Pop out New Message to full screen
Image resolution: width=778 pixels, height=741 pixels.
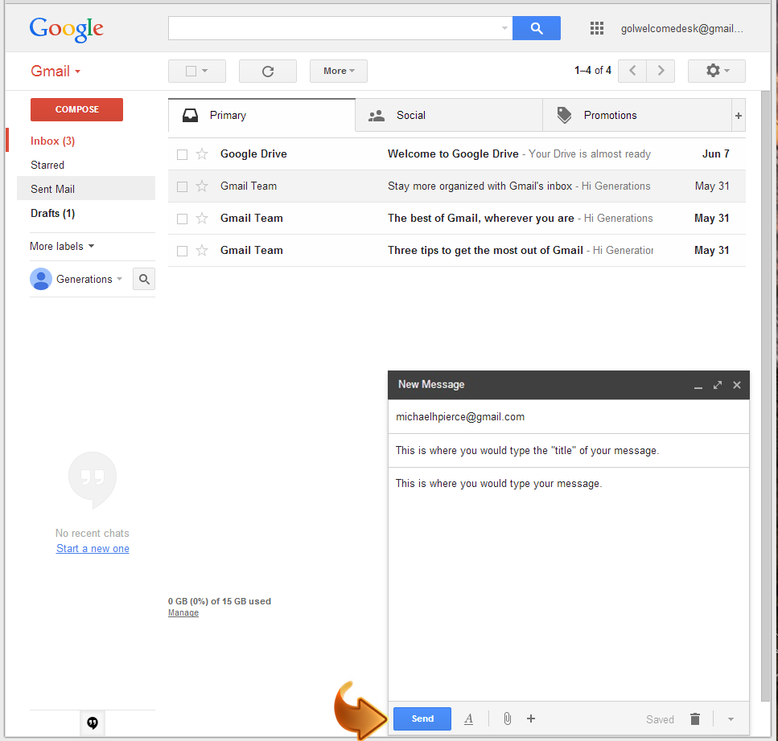(x=718, y=385)
